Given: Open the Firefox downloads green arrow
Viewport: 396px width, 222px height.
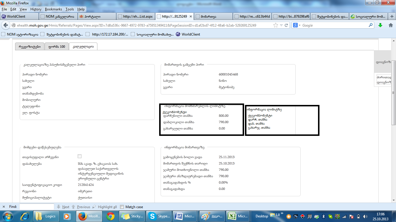Looking at the screenshot, I should click(380, 25).
